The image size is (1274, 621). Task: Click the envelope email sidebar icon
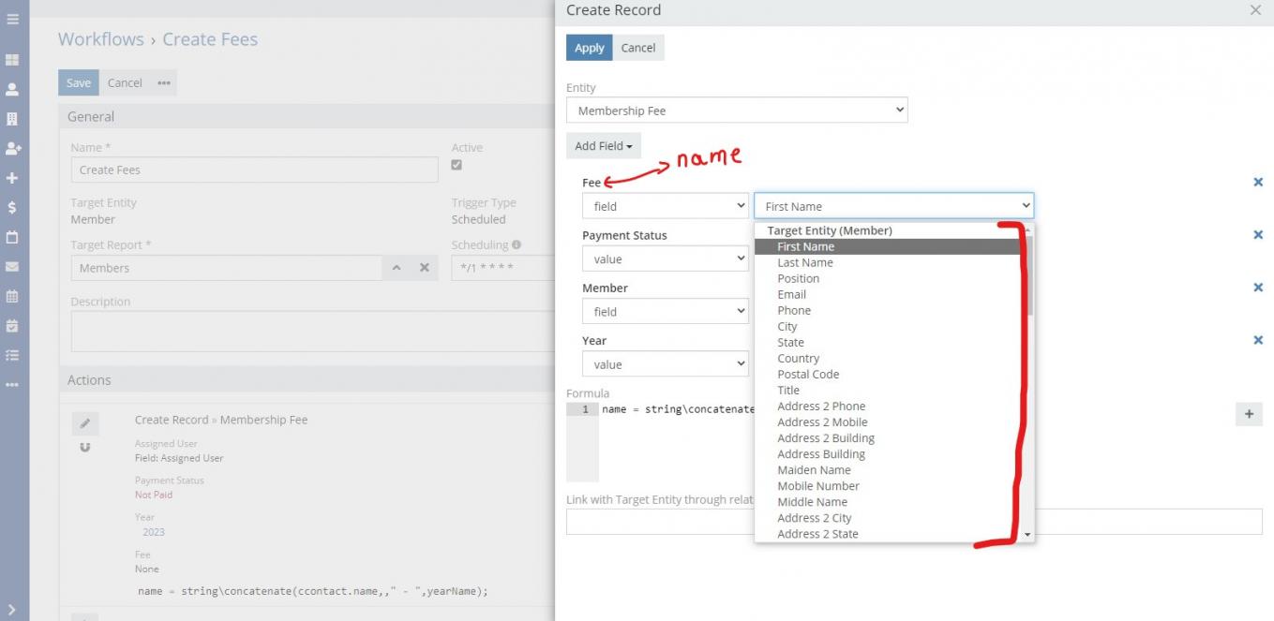tap(12, 267)
